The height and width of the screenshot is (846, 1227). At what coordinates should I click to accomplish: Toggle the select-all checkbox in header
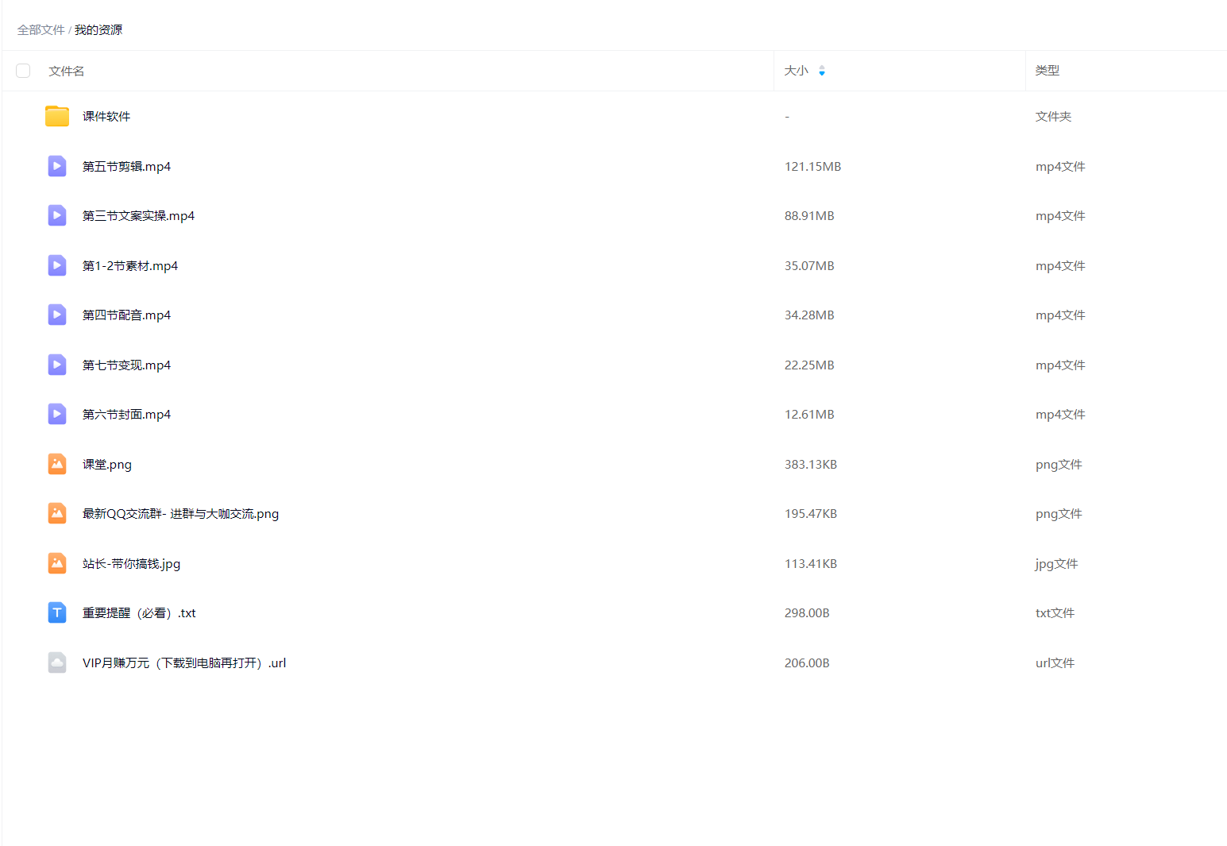tap(23, 71)
